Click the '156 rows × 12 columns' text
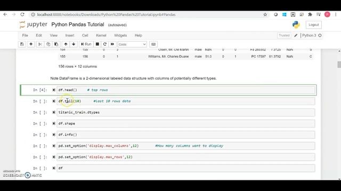Viewport: 341px width, 191px height. point(77,66)
